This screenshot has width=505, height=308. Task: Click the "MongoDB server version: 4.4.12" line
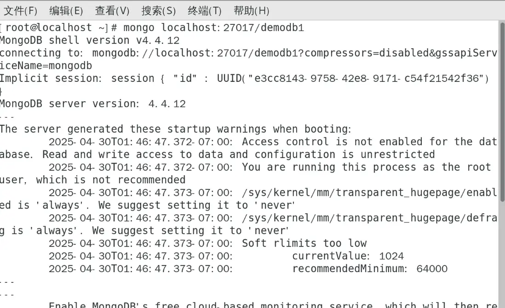(93, 103)
